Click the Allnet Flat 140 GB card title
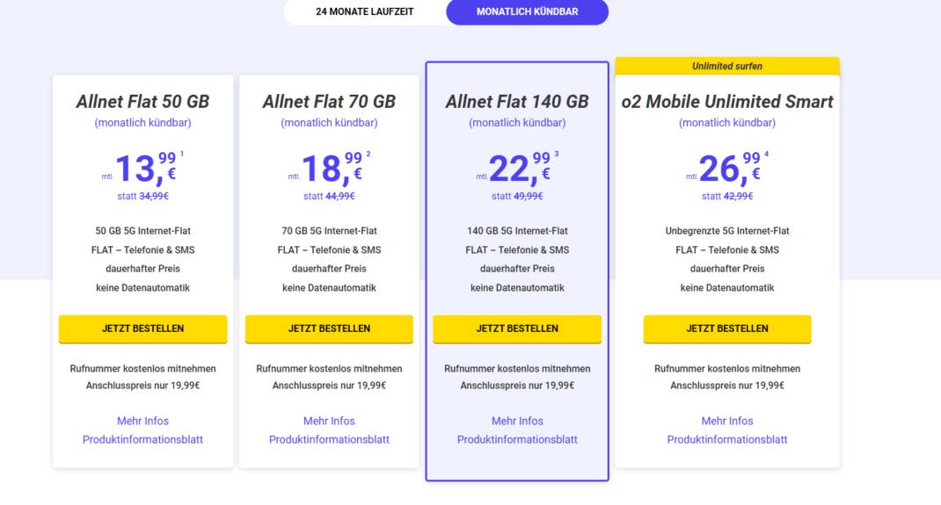 tap(517, 102)
